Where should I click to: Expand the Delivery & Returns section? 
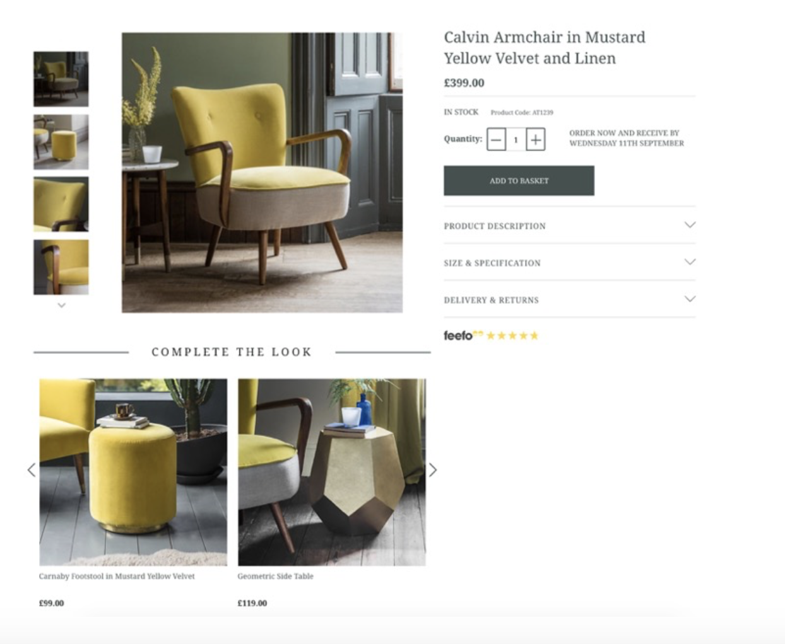click(569, 300)
